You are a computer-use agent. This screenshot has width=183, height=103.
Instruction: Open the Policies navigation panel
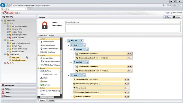[18, 89]
